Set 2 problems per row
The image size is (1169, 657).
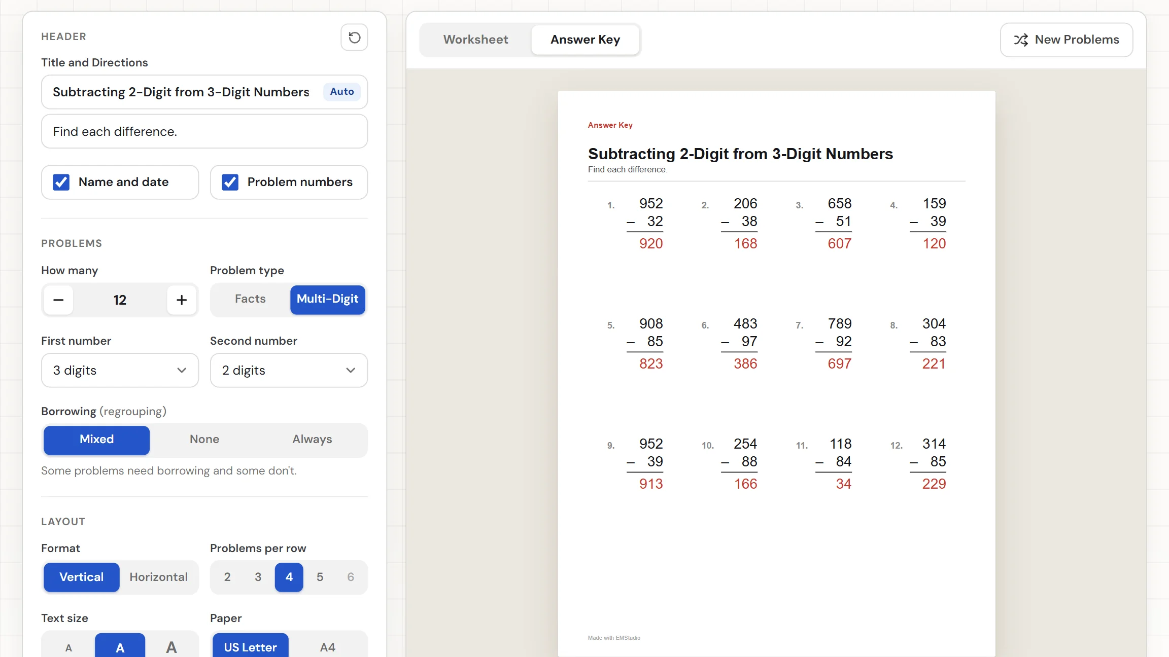tap(227, 577)
